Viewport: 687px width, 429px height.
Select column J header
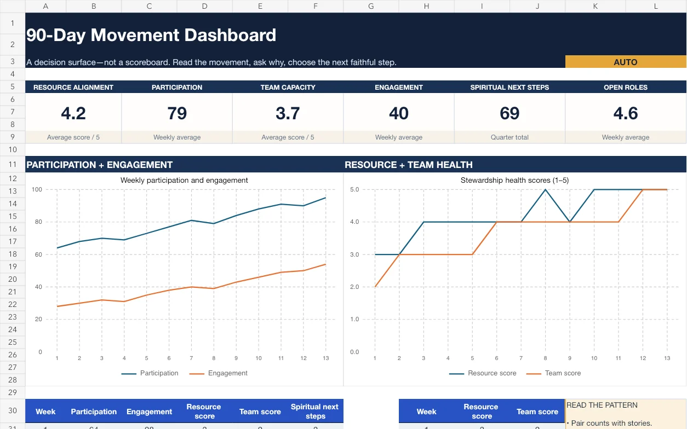point(537,6)
